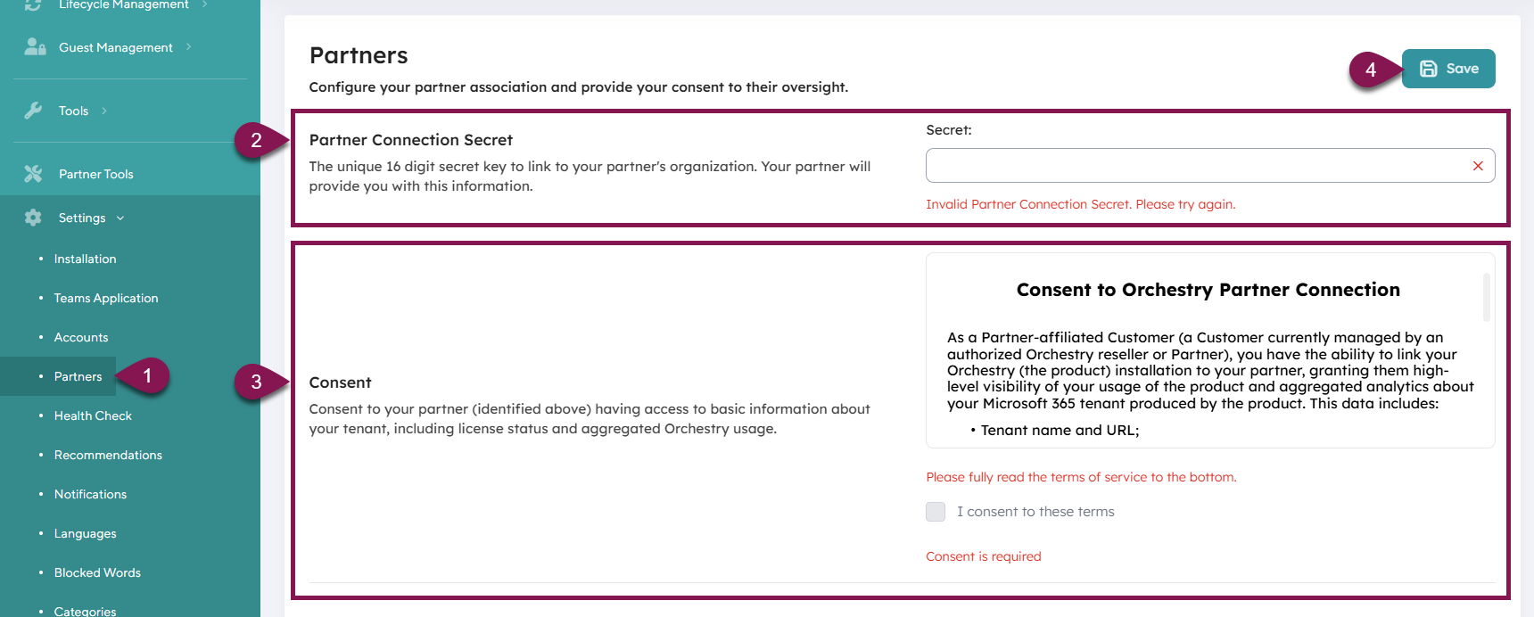Go to Teams Application settings
This screenshot has height=617, width=1534.
(106, 298)
